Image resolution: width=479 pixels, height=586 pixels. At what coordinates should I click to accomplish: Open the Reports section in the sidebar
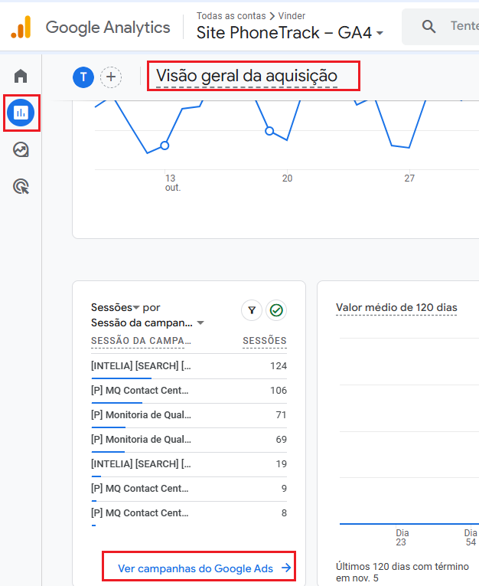pyautogui.click(x=21, y=113)
